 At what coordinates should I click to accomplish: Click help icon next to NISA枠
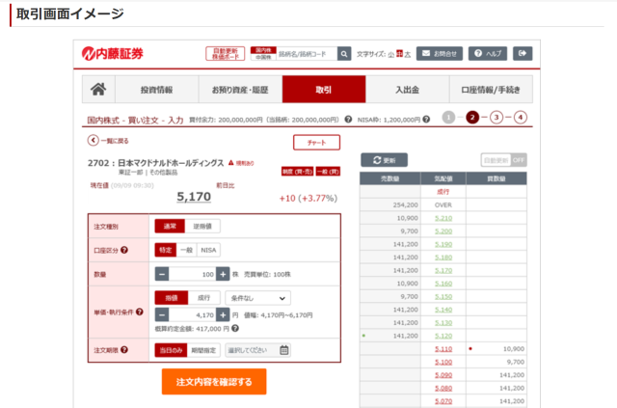tap(426, 119)
